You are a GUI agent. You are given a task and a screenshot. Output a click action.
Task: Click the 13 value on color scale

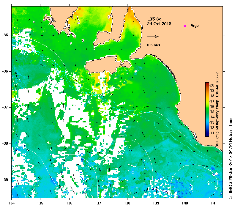[212, 122]
